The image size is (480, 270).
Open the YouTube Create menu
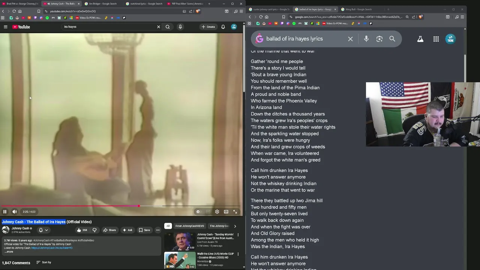(x=208, y=27)
